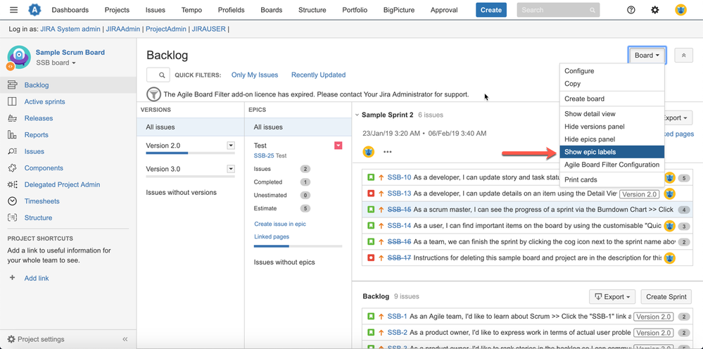703x349 pixels.
Task: Select Create board menu item
Action: tap(612, 99)
